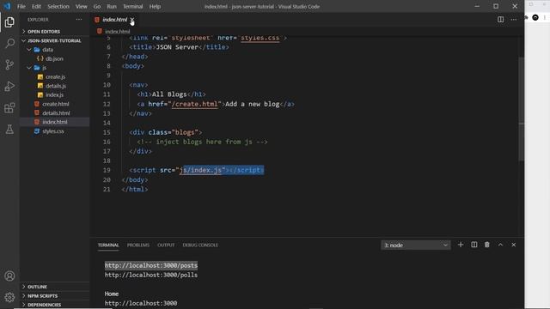Split the editor to the right

click(500, 20)
